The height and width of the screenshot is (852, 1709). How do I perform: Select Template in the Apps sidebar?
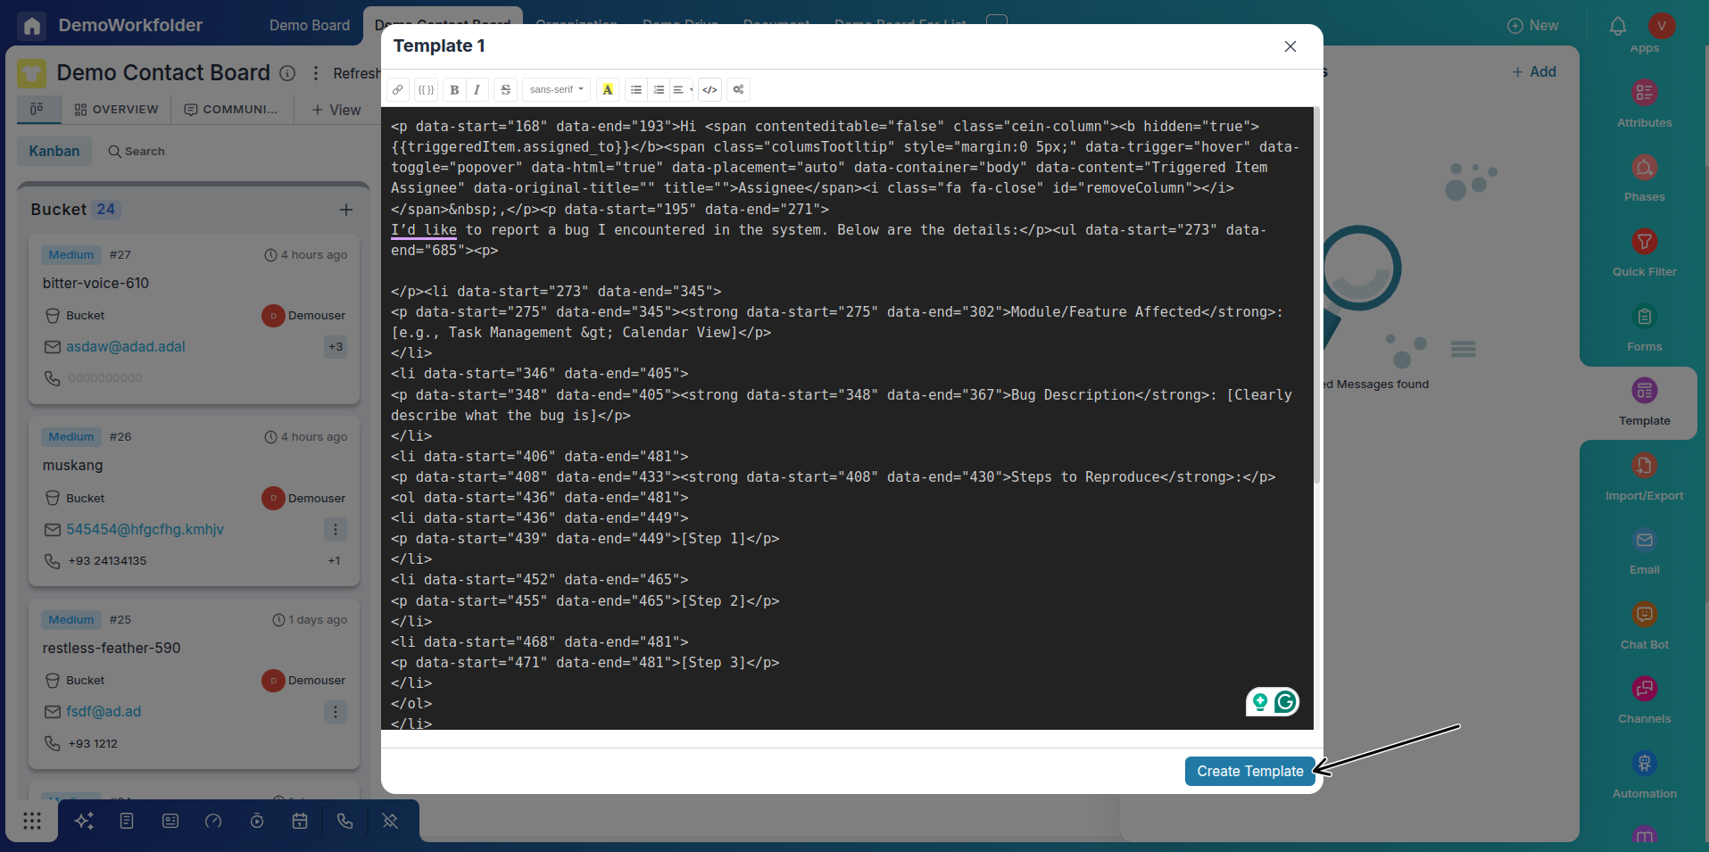1644,402
